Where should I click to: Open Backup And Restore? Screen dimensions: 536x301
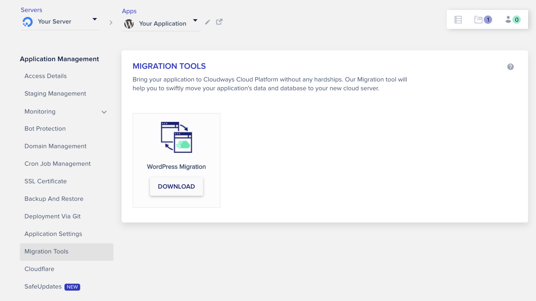pyautogui.click(x=54, y=199)
